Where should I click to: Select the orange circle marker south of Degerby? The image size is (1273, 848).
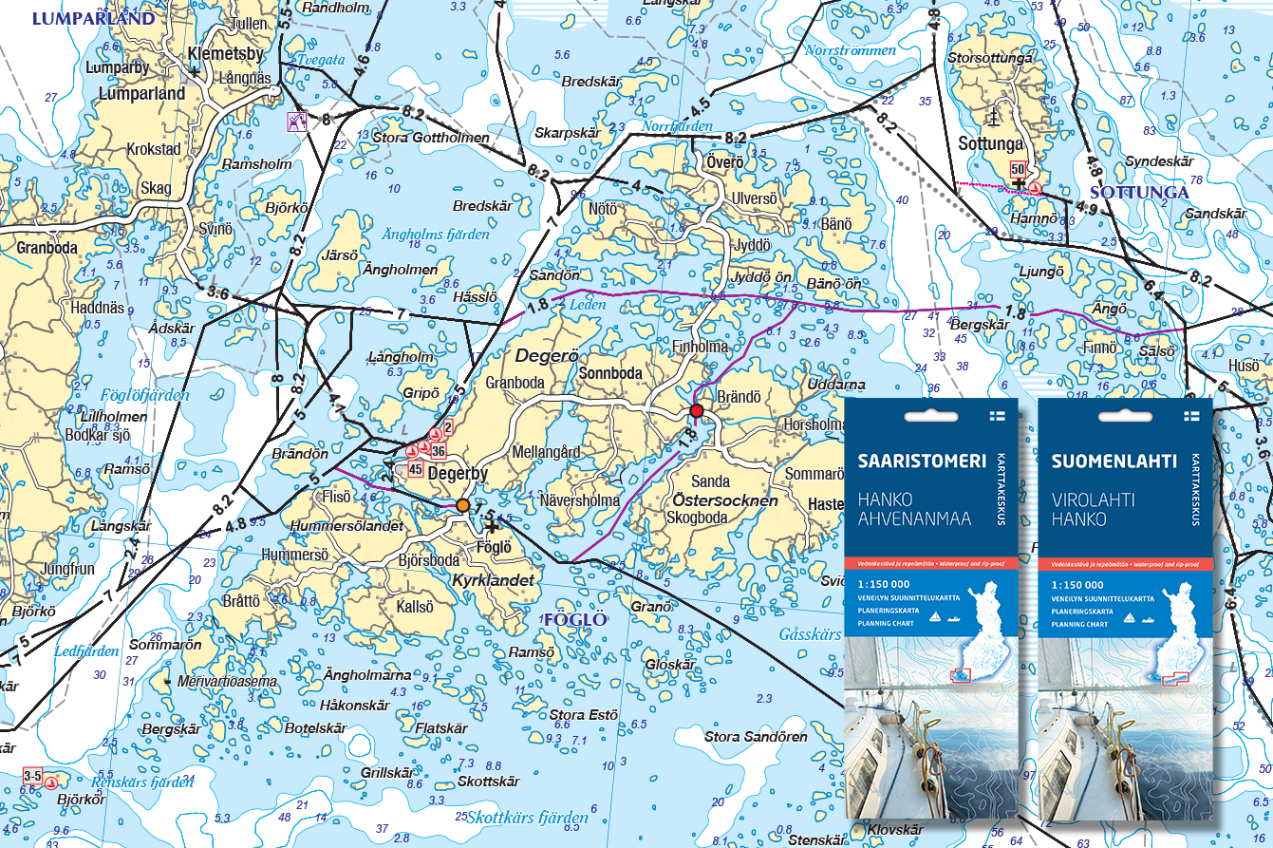pos(462,505)
